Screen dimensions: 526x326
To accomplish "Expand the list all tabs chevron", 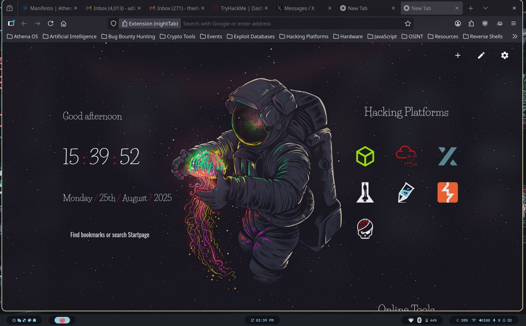I will coord(485,8).
